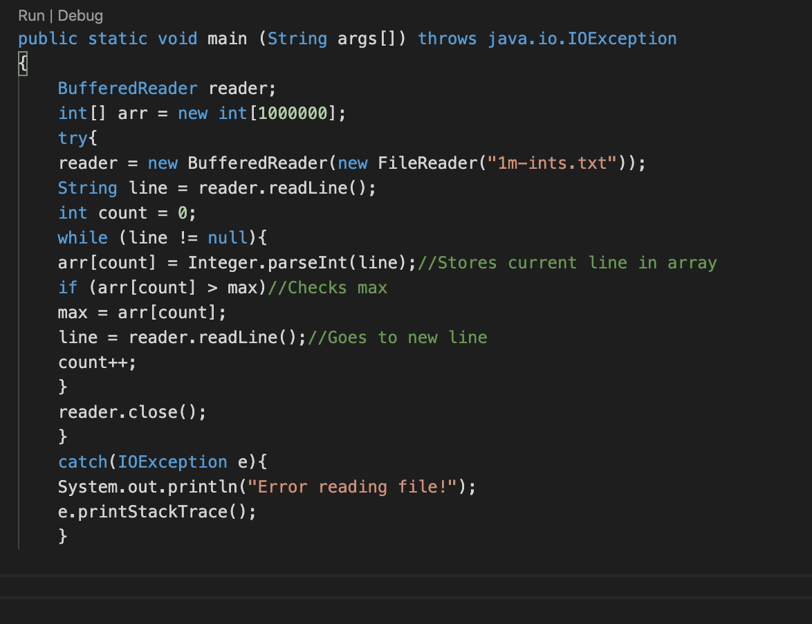Click the "1m-ints.txt" string literal
This screenshot has width=812, height=624.
coord(552,163)
